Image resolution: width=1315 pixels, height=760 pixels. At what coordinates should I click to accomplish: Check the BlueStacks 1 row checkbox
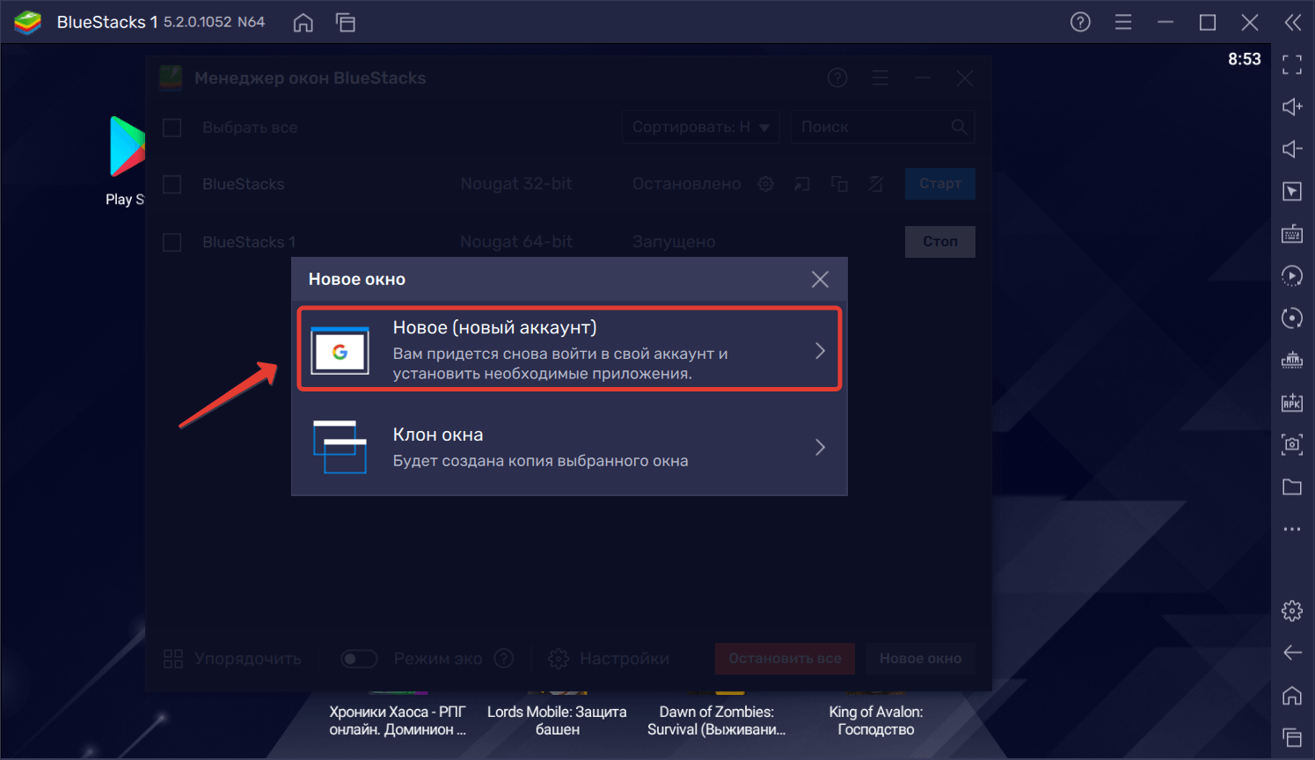point(172,242)
